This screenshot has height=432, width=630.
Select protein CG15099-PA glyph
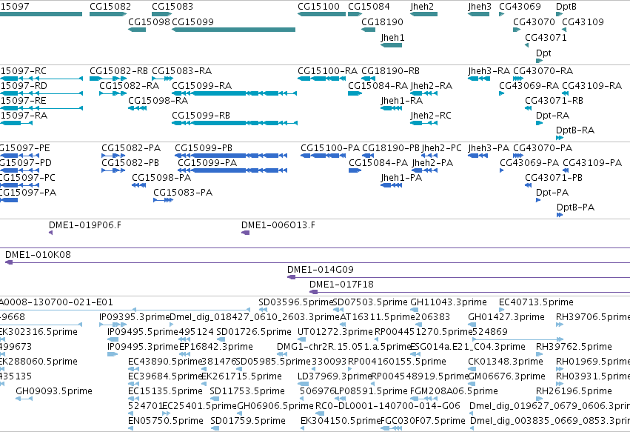pos(232,170)
